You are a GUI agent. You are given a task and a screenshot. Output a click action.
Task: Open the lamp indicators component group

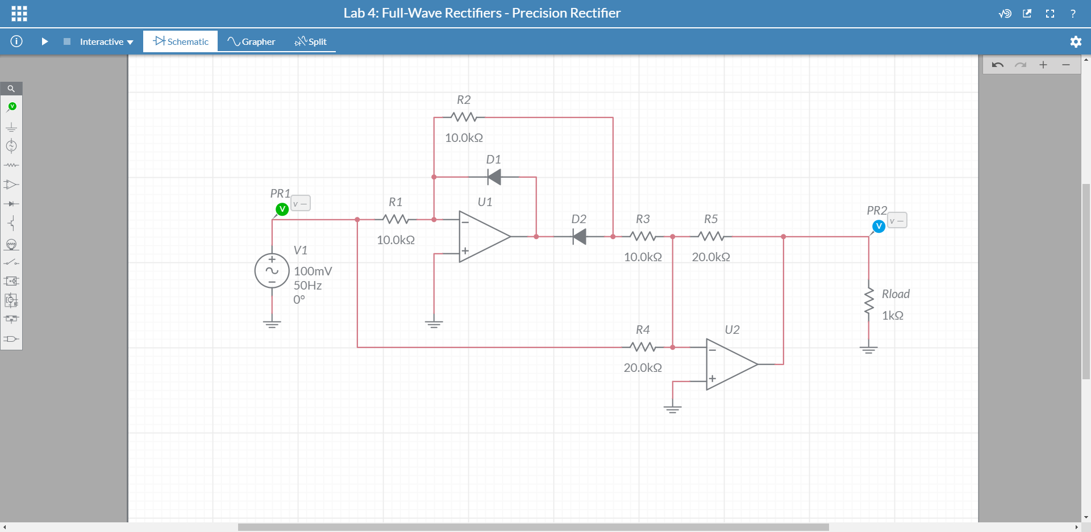point(11,244)
